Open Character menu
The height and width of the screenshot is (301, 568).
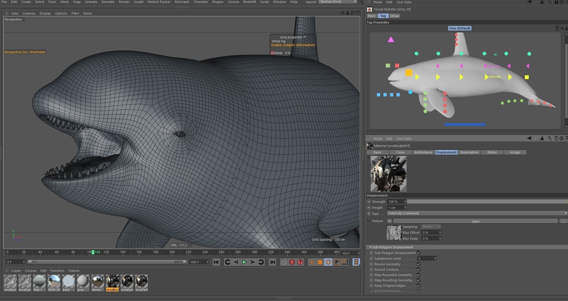coord(201,2)
